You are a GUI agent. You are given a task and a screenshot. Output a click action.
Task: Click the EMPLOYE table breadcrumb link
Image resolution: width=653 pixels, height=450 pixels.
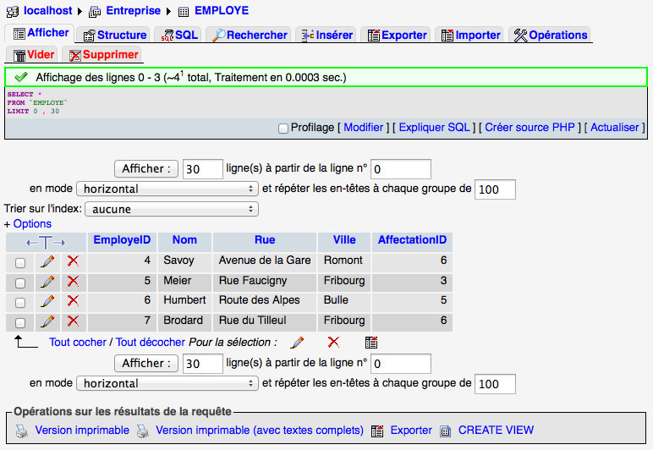pos(222,11)
